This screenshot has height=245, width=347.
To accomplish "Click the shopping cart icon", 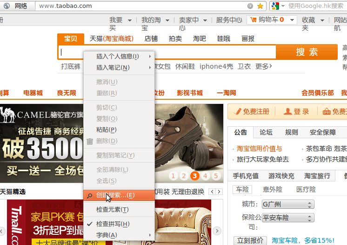I will tap(254, 20).
